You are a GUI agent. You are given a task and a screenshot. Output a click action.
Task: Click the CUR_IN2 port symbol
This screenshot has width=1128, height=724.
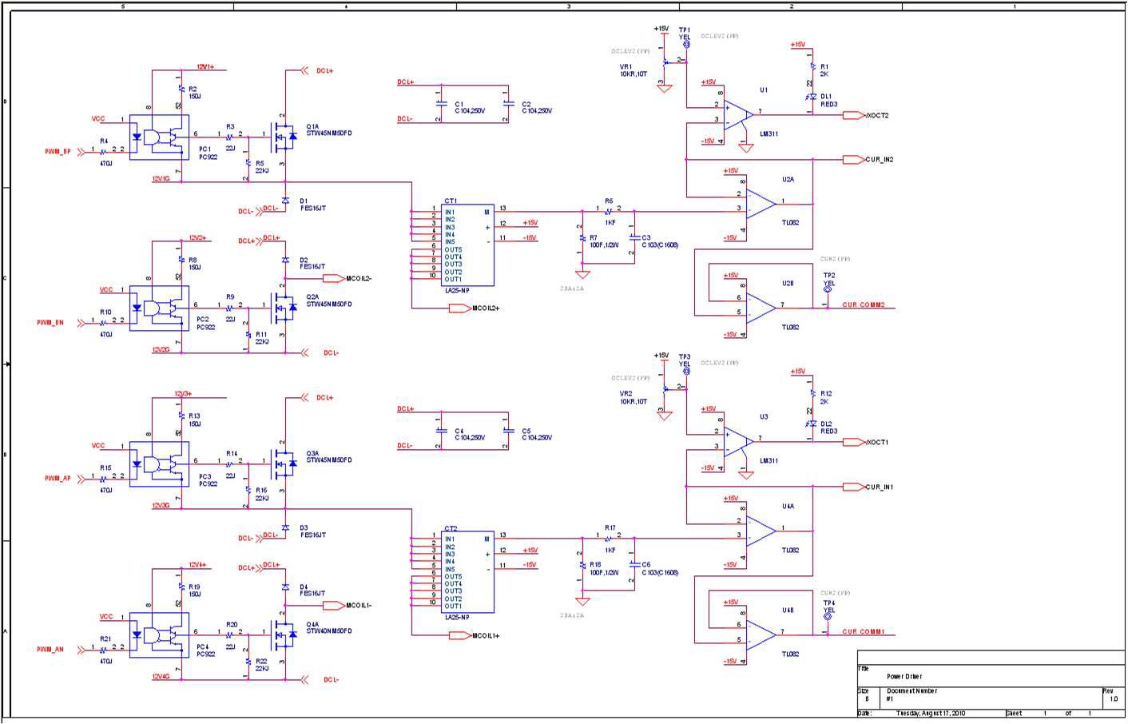click(x=854, y=160)
